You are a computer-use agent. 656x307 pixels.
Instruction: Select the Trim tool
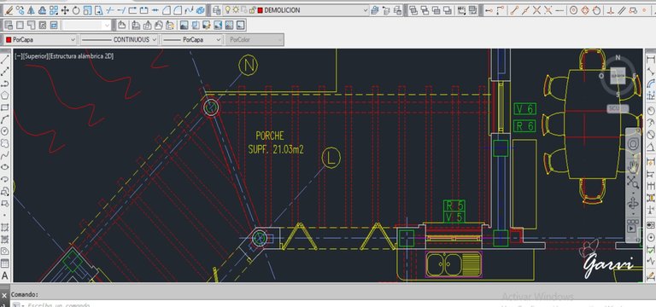[109, 10]
